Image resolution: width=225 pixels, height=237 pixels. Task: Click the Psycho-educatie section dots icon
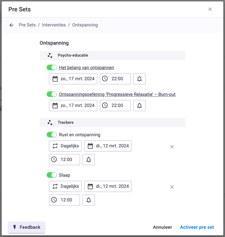pyautogui.click(x=50, y=55)
